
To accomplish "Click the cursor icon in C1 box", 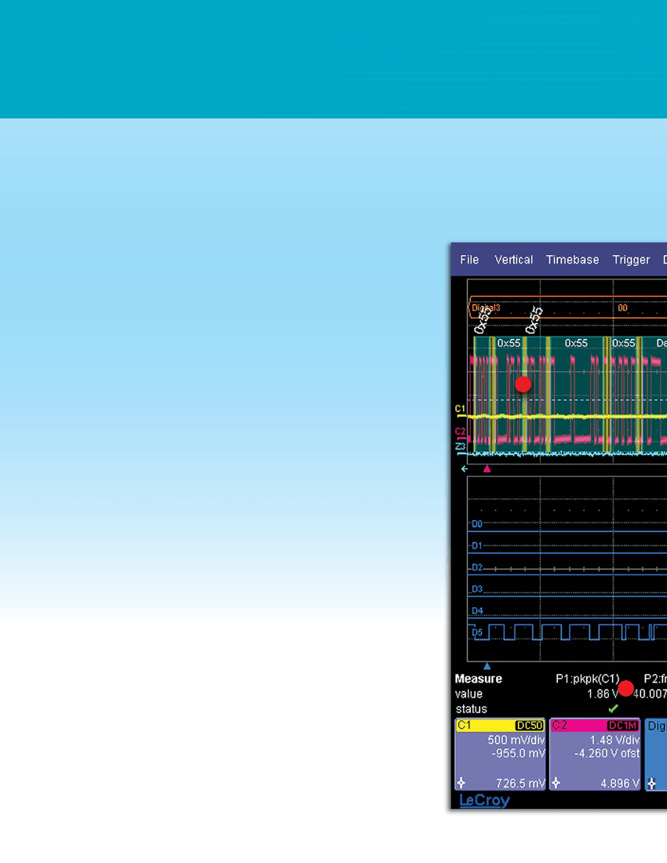I will tap(461, 783).
